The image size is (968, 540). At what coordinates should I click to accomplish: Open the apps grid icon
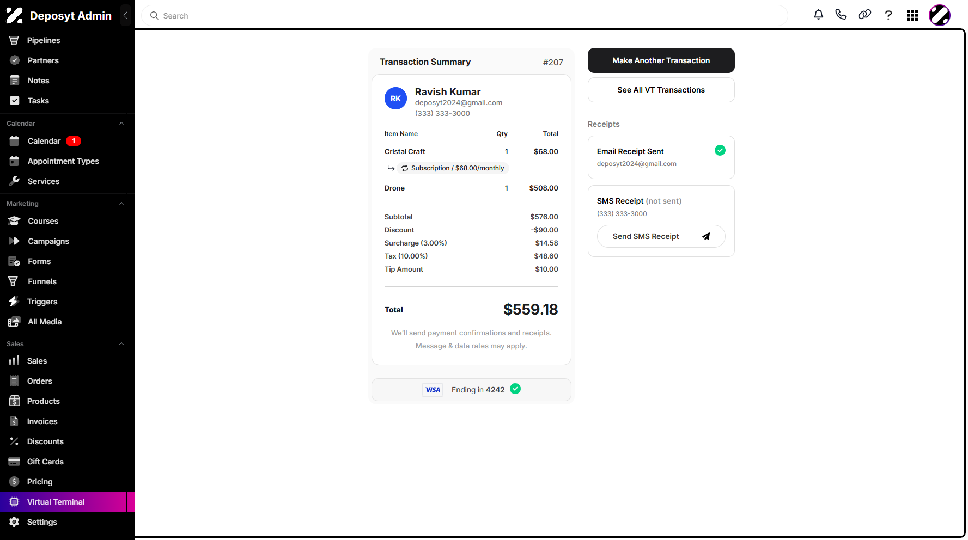coord(912,15)
